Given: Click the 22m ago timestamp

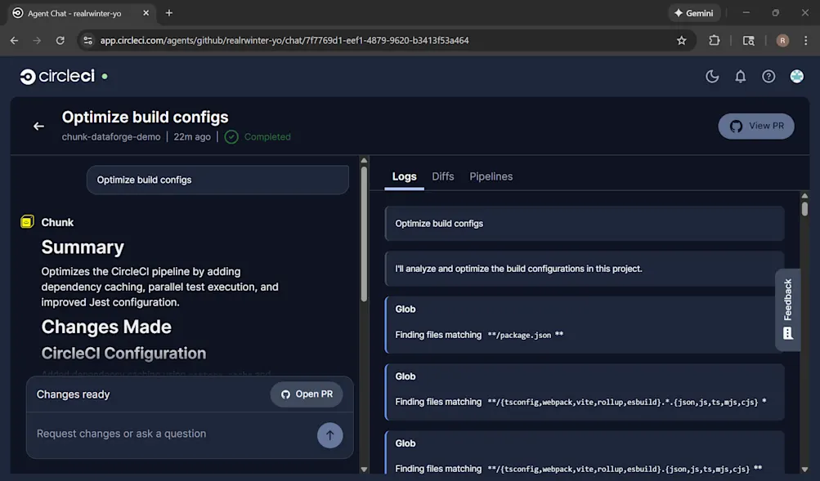Looking at the screenshot, I should (x=192, y=137).
